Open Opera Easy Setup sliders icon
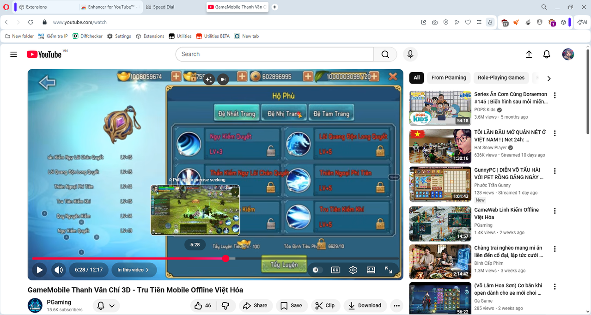591x315 pixels. [x=479, y=22]
